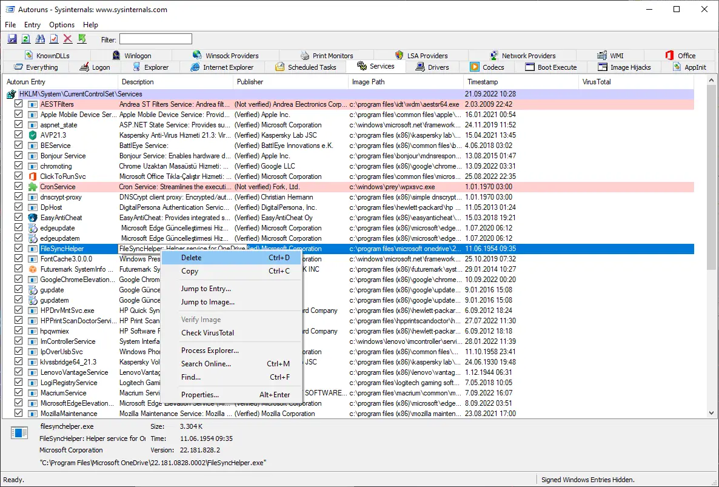719x487 pixels.
Task: Open the KnownDLLs tab
Action: pyautogui.click(x=48, y=55)
